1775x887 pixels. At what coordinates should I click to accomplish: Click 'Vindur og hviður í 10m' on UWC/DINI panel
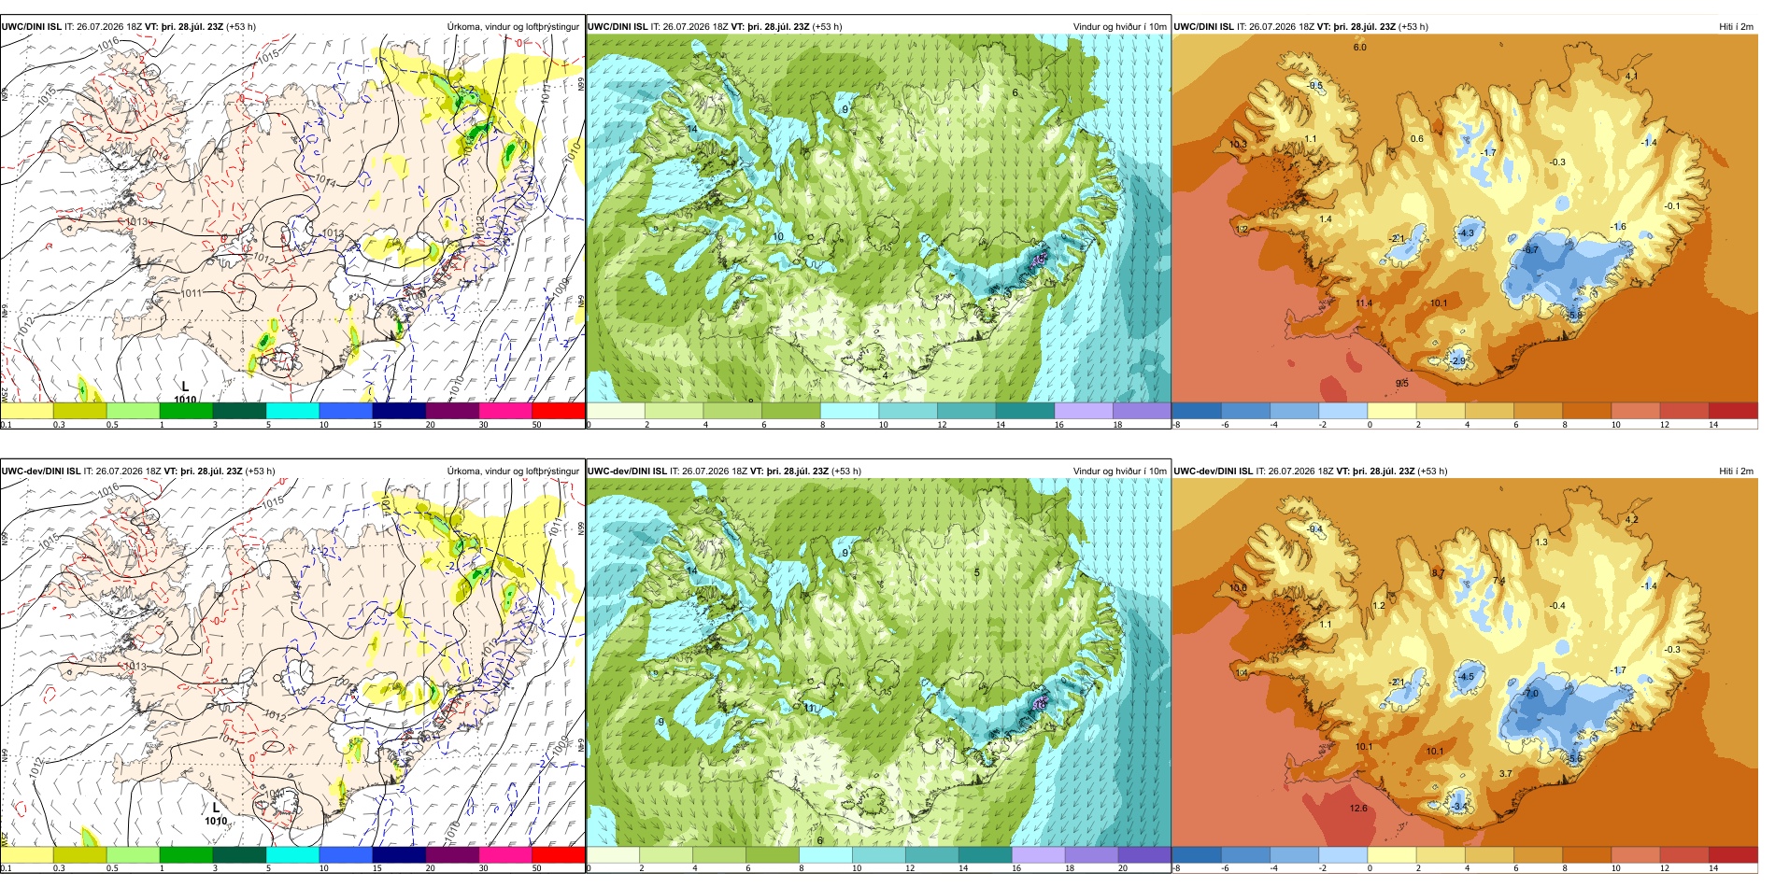pos(1119,27)
